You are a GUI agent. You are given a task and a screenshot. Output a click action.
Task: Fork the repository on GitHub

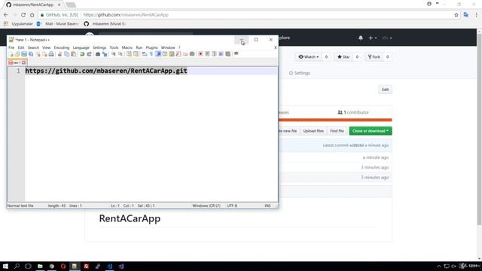[x=374, y=57]
